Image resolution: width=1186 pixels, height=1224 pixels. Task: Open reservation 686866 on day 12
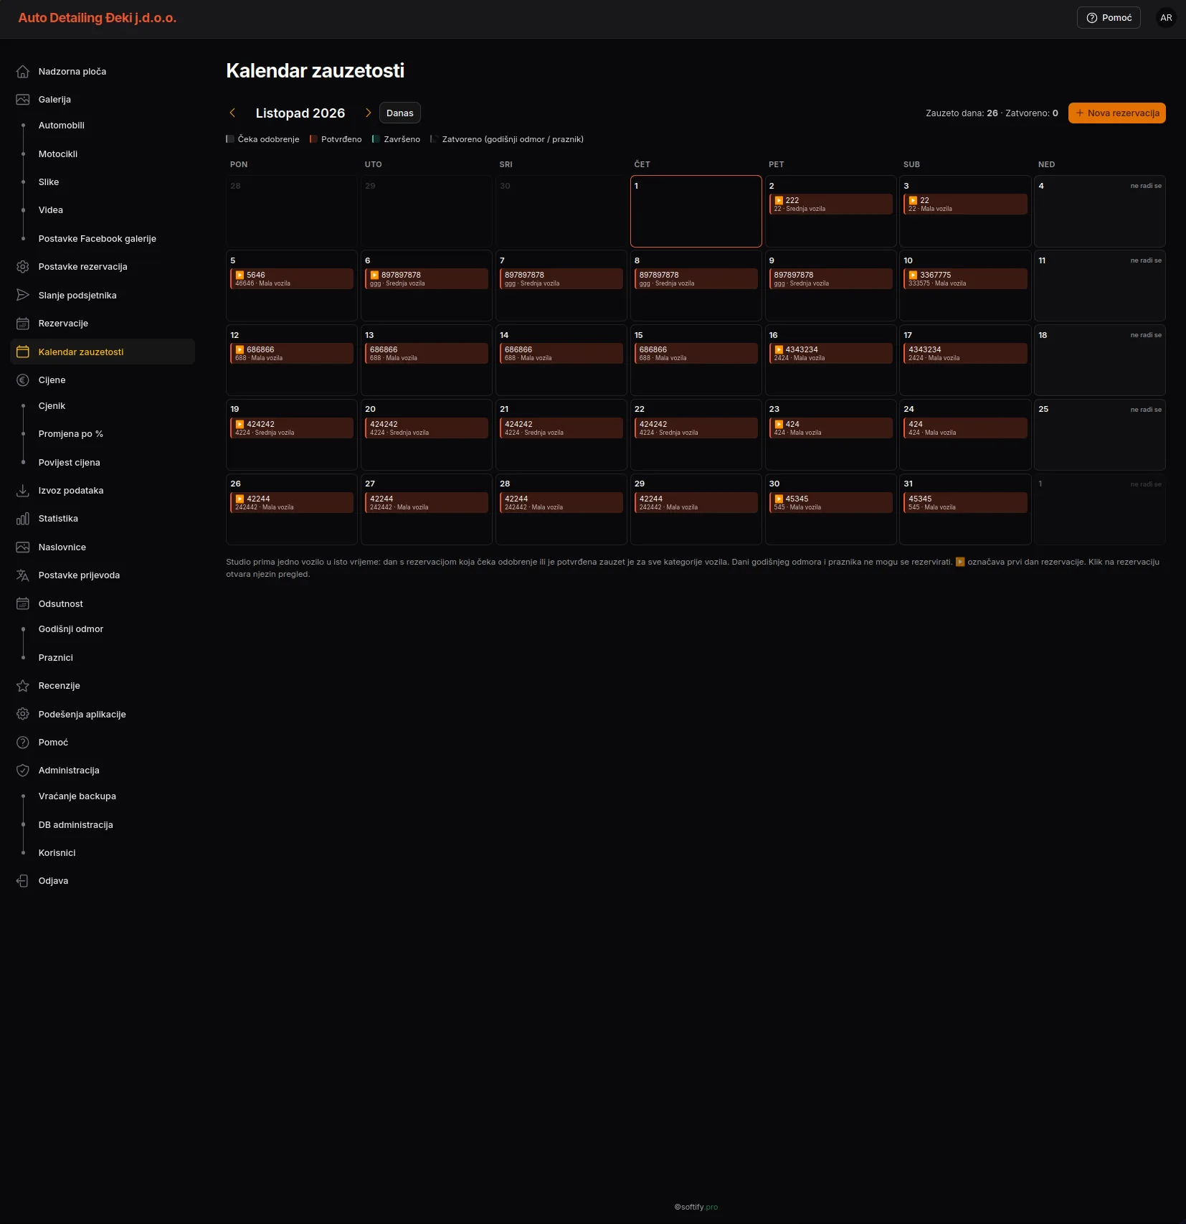pos(292,354)
